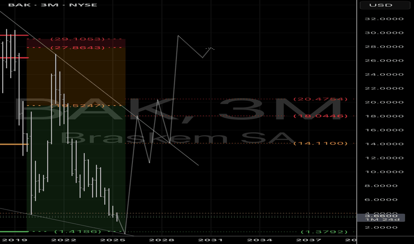Select the 30.0000 price axis label
Screen dimensions: 414x244
(384, 33)
